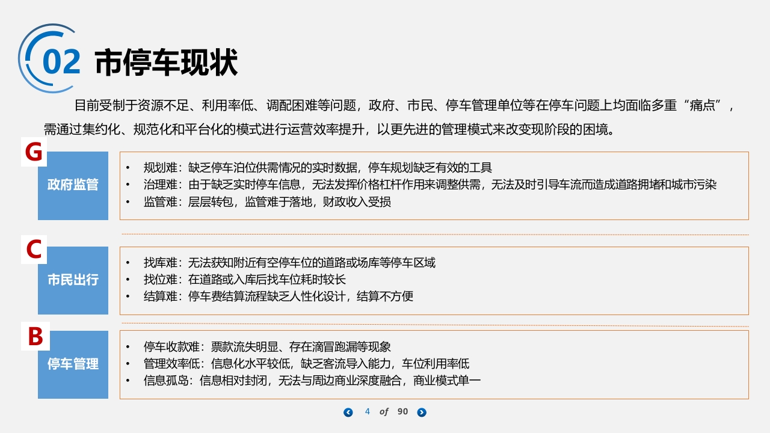This screenshot has height=433, width=770.
Task: Click current page number 4
Action: click(368, 411)
